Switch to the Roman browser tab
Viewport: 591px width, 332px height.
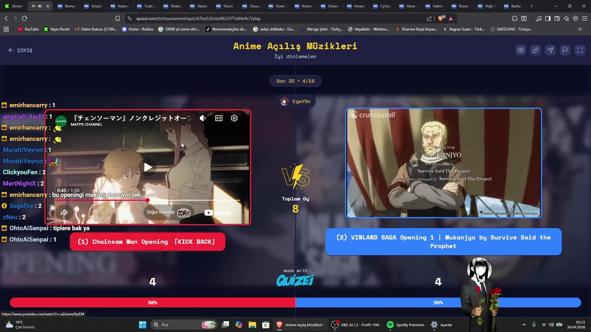click(x=67, y=6)
